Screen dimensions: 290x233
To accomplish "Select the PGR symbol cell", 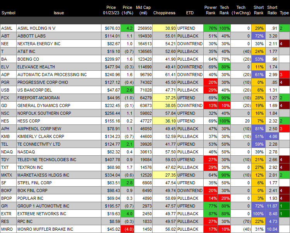I will [8, 83].
